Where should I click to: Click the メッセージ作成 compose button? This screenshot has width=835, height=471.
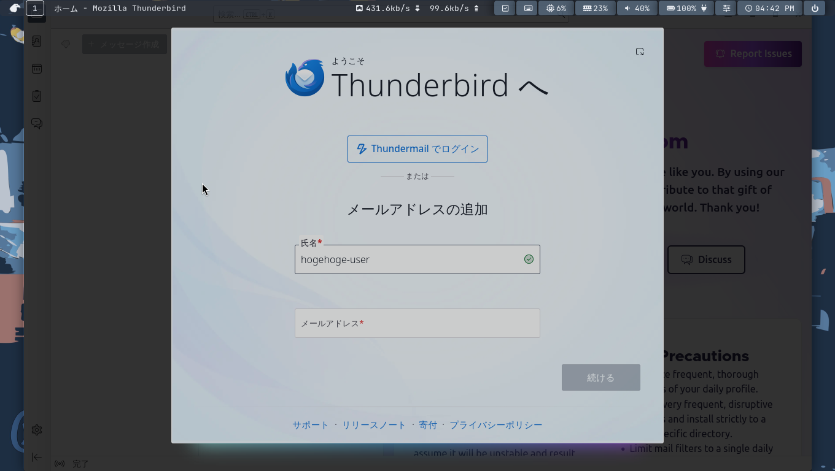point(125,44)
